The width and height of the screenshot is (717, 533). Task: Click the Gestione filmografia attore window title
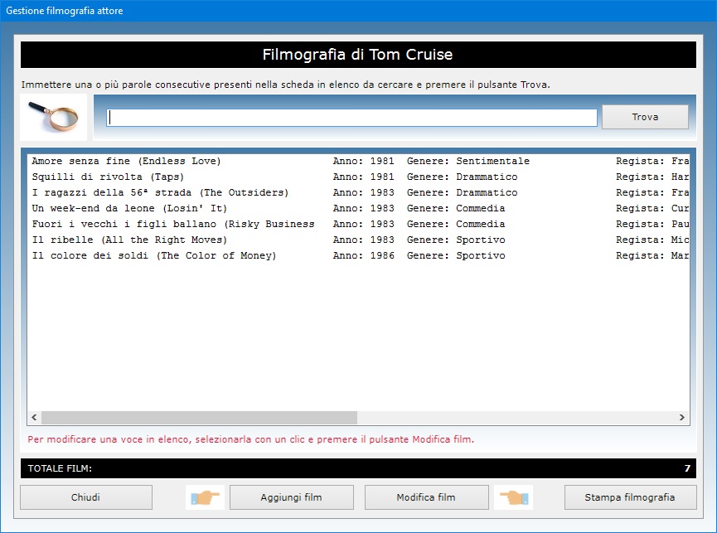coord(65,11)
